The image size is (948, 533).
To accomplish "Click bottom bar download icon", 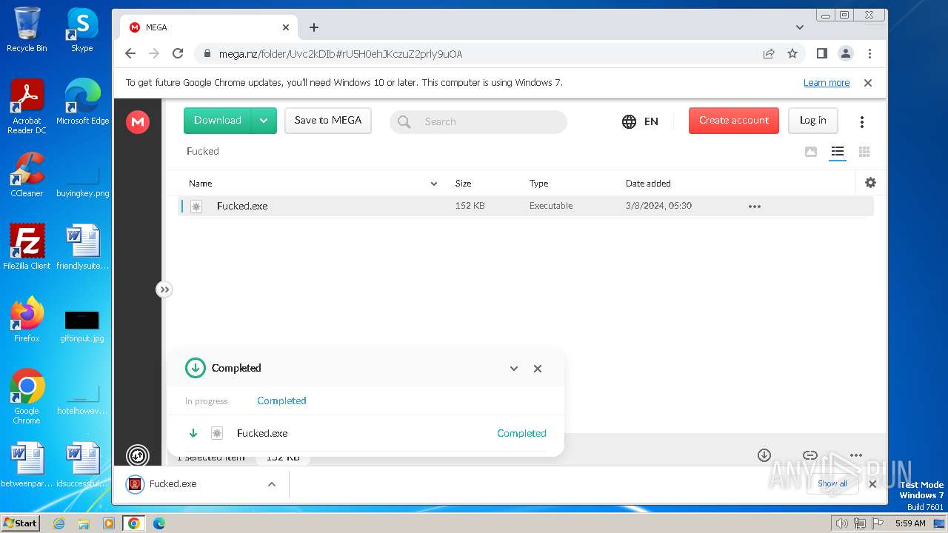I will pos(764,455).
